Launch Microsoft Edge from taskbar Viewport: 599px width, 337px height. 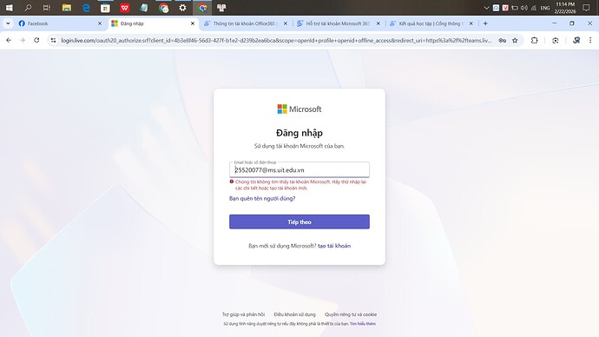tap(86, 8)
